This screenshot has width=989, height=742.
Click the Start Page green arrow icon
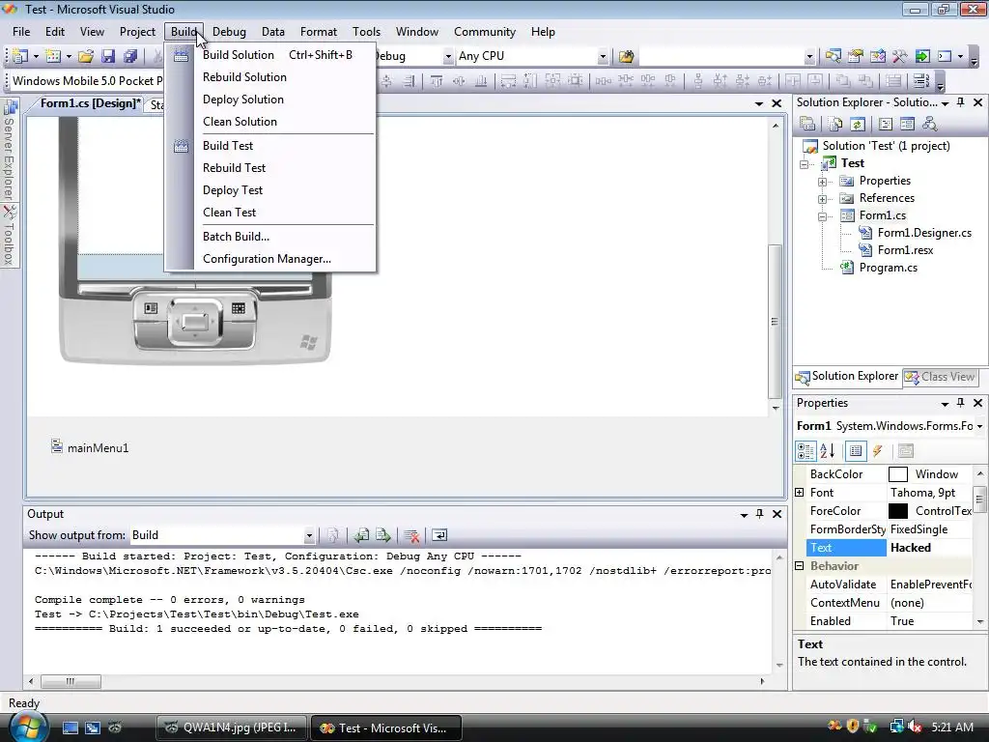pyautogui.click(x=922, y=56)
